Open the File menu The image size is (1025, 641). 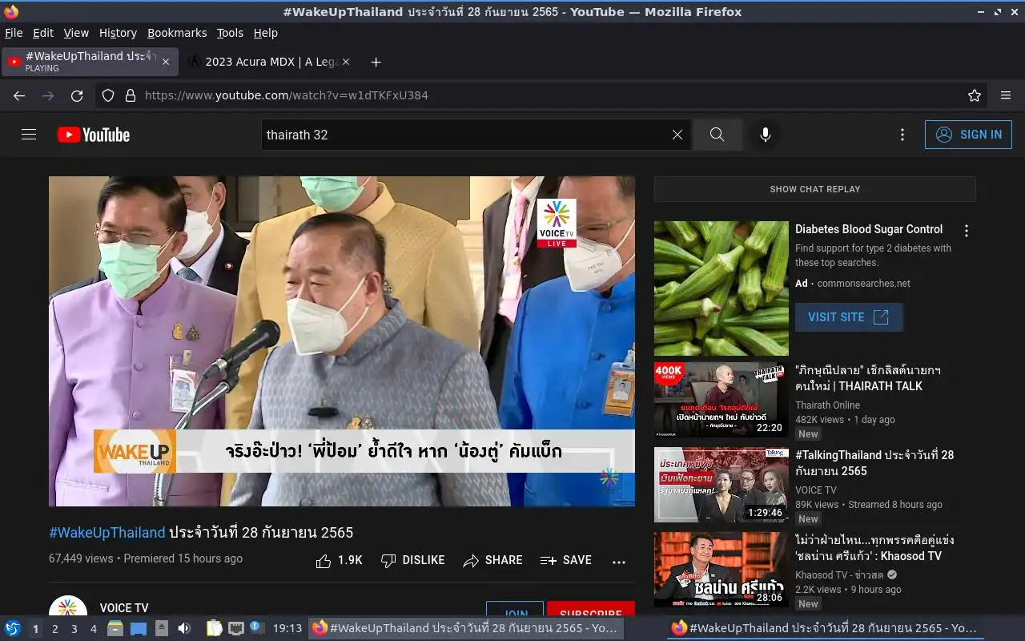coord(14,33)
